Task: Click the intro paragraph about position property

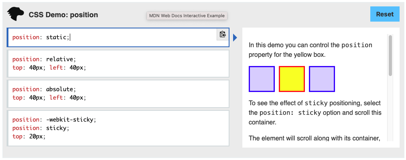Action: 311,50
